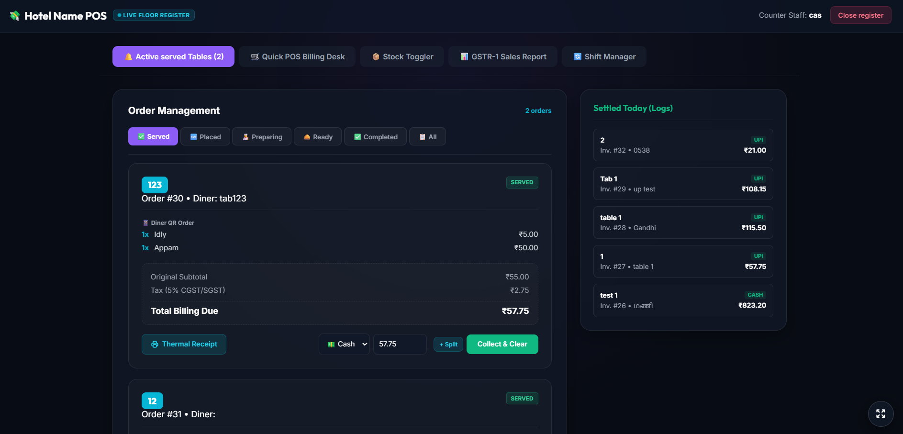Show orders with Ready status

tap(318, 136)
